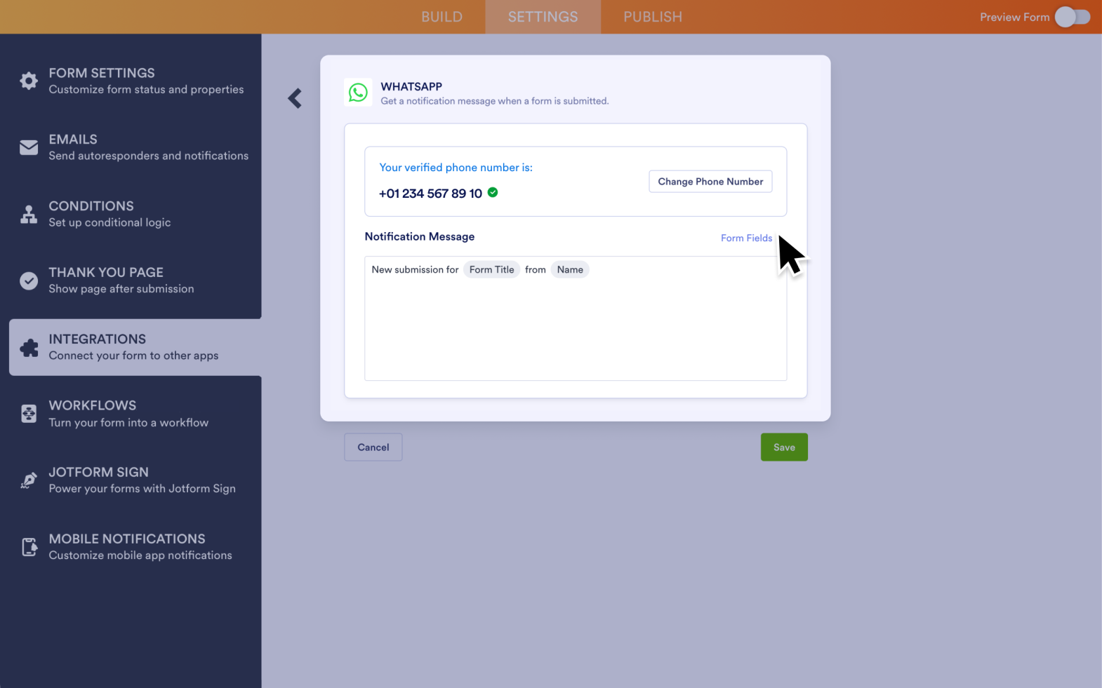Select the Form Title tag in message
The width and height of the screenshot is (1102, 688).
click(491, 270)
